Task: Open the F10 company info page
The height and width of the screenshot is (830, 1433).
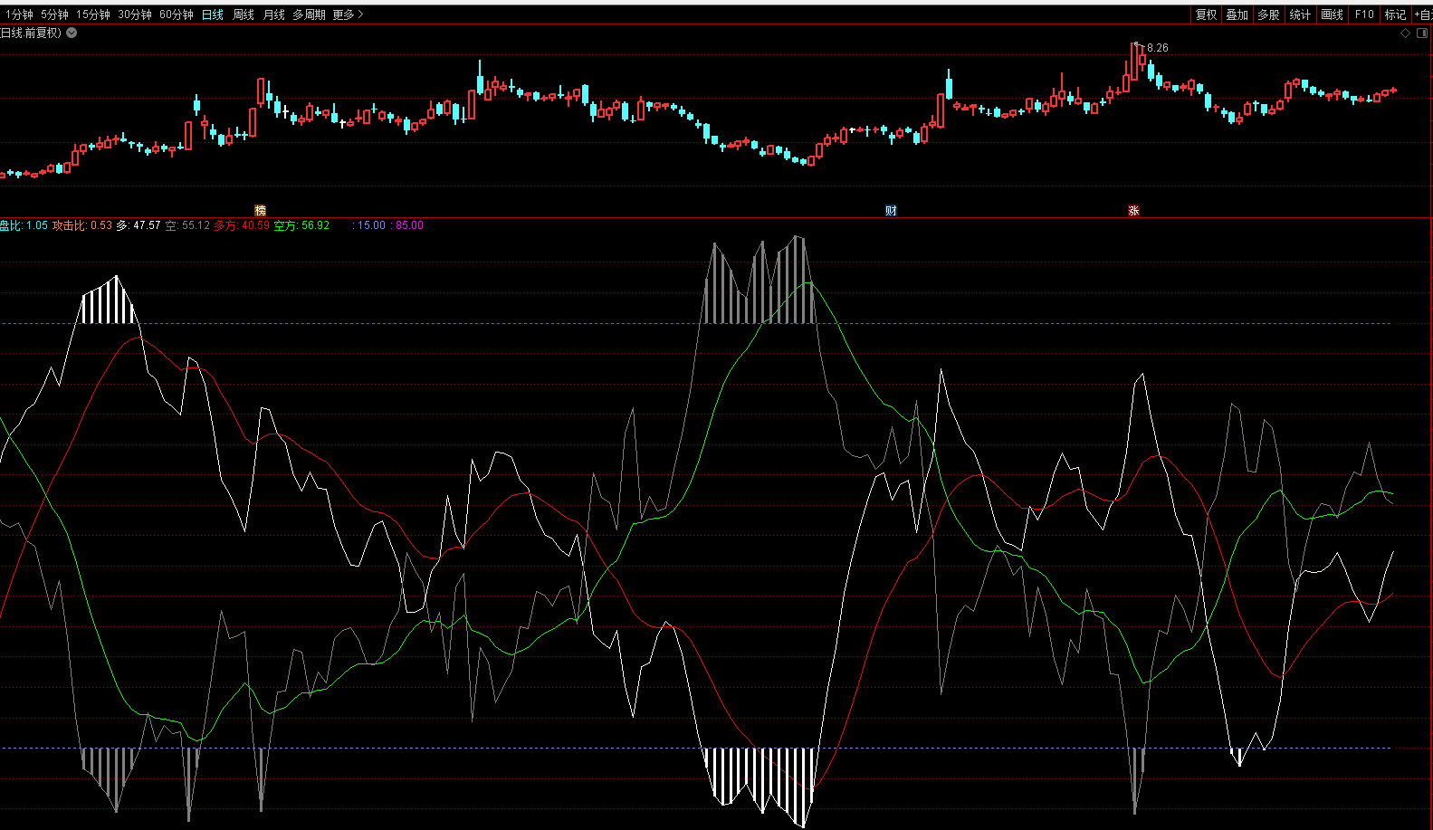Action: click(x=1364, y=14)
